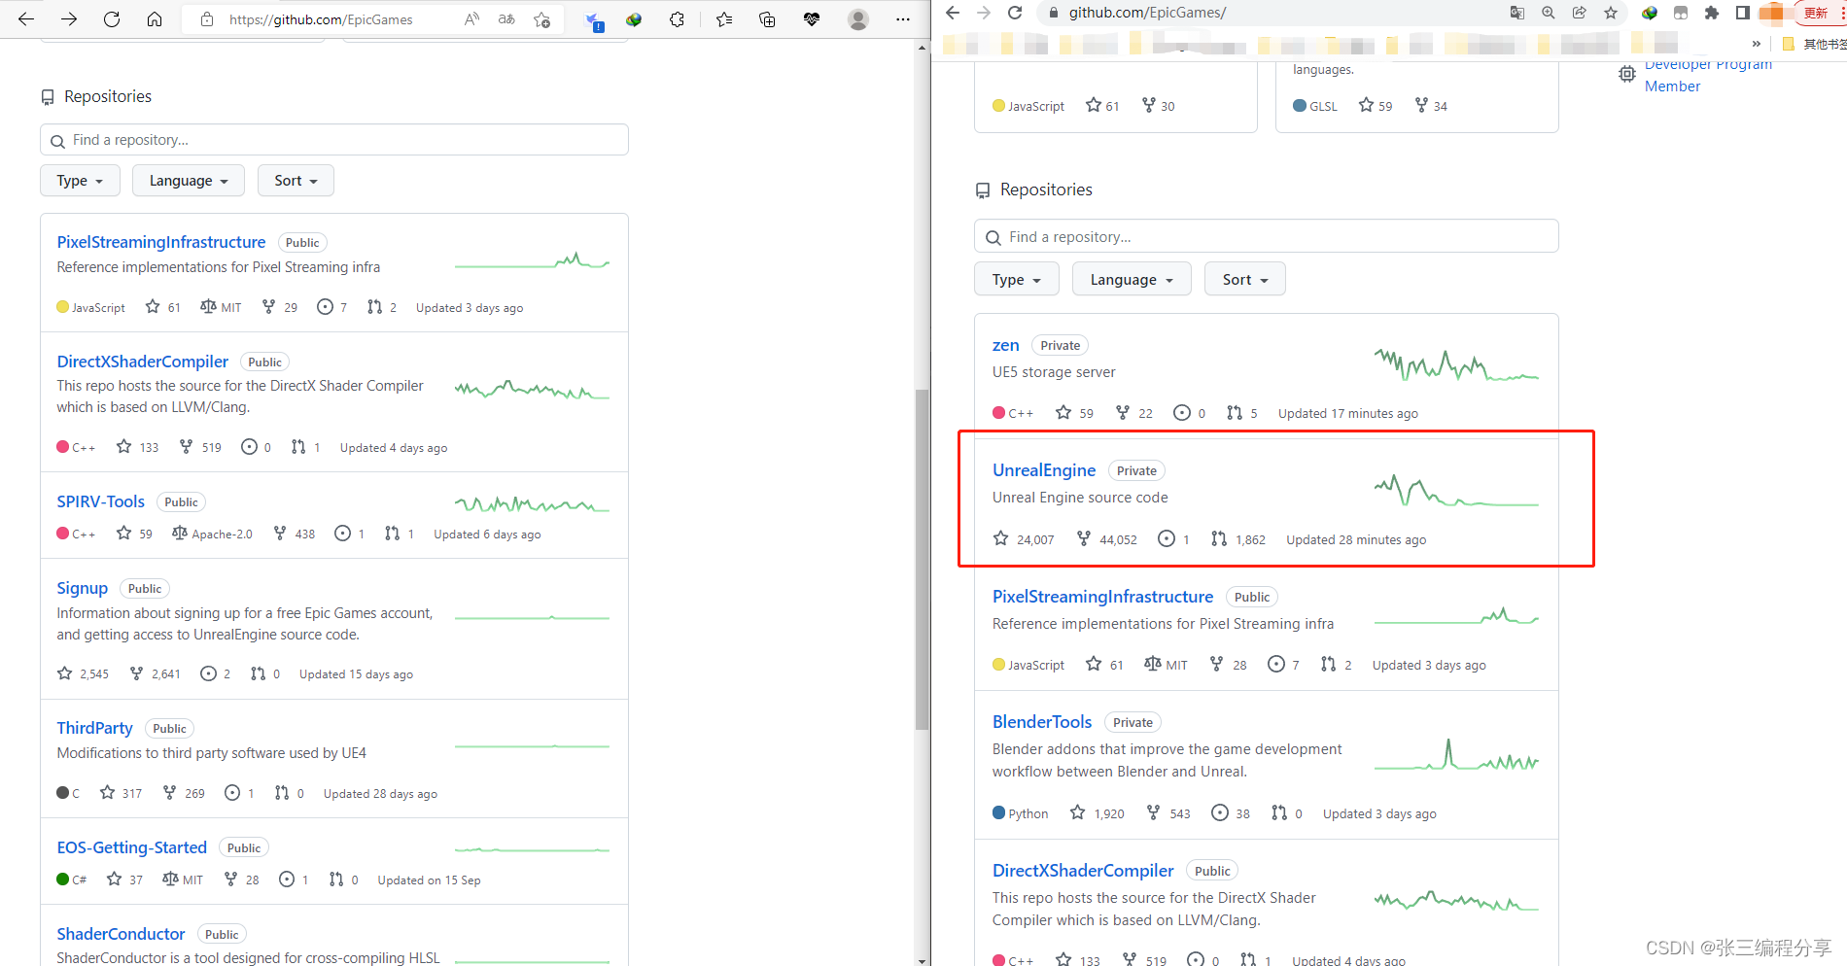Go forward in the left browser window
1847x966 pixels.
[69, 19]
